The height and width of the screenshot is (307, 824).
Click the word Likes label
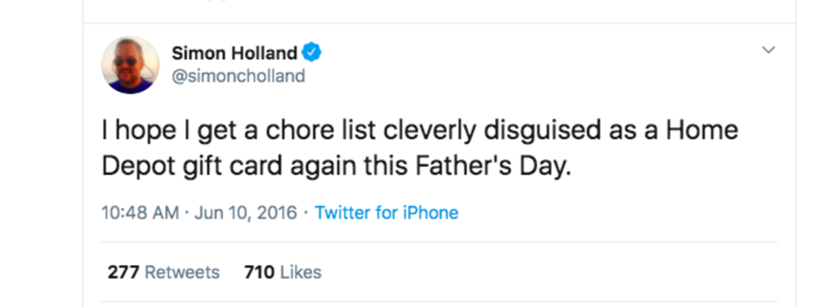click(x=301, y=272)
